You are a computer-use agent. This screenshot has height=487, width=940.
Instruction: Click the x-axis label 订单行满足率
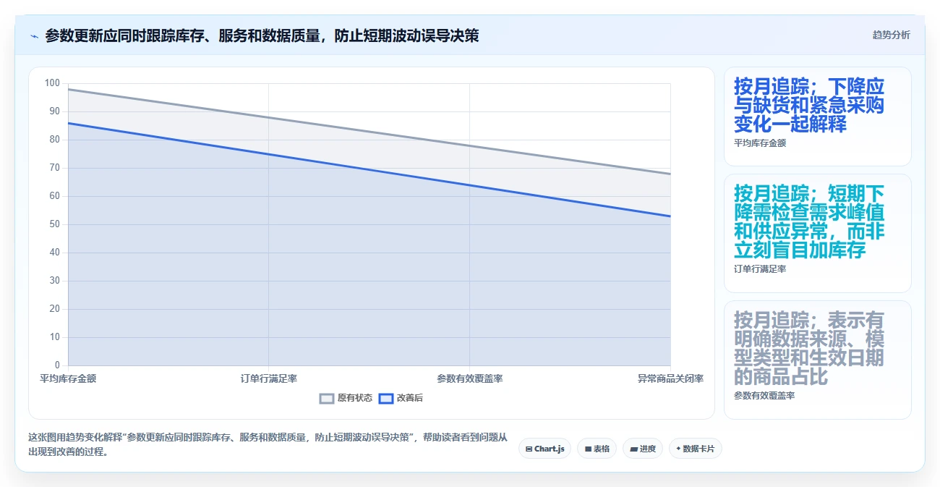coord(269,378)
